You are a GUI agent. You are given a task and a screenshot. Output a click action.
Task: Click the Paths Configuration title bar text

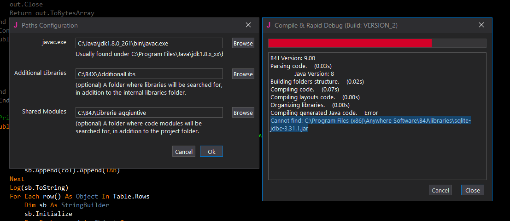pos(50,25)
